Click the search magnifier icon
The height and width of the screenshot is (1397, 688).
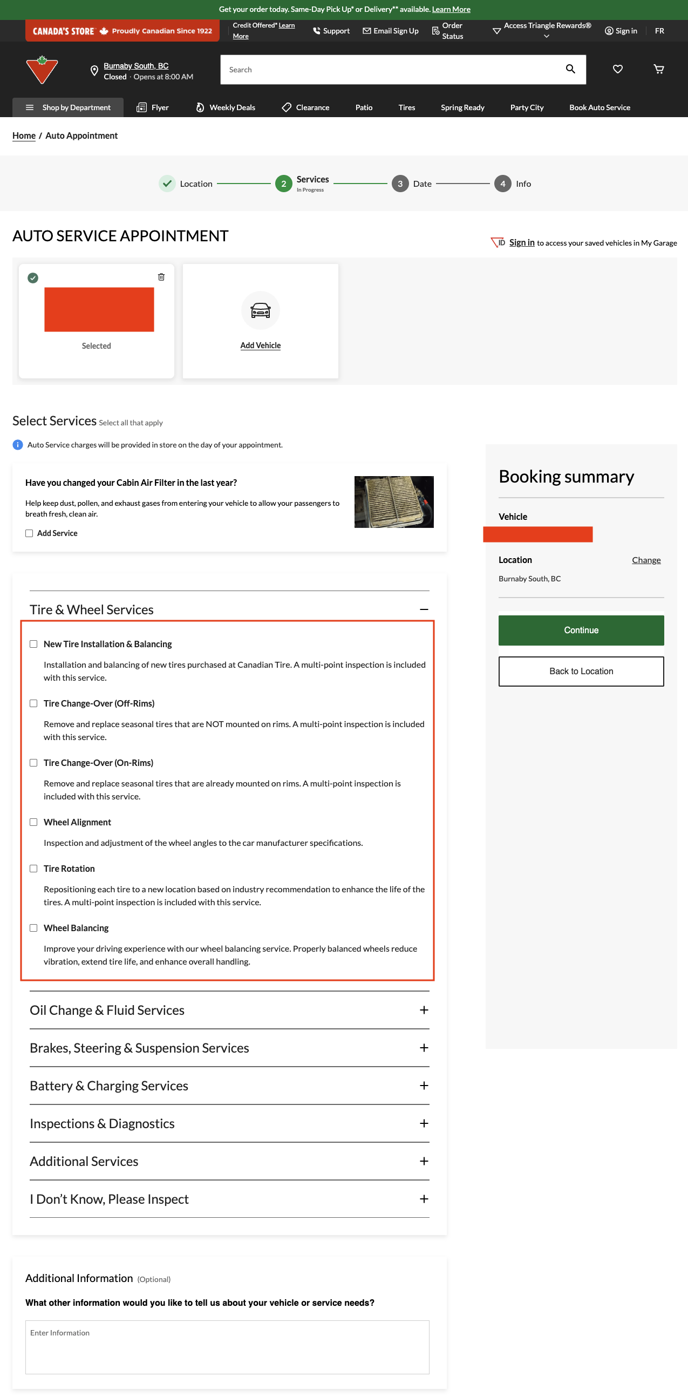(570, 69)
